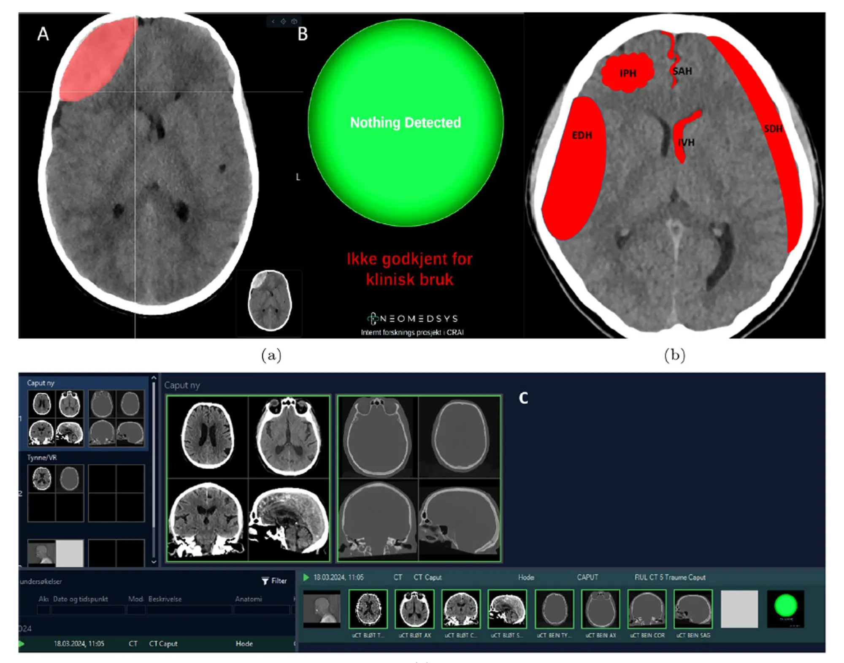The height and width of the screenshot is (663, 844).
Task: Click sagittal soft-tissue CT pane in main viewer
Action: coord(289,520)
